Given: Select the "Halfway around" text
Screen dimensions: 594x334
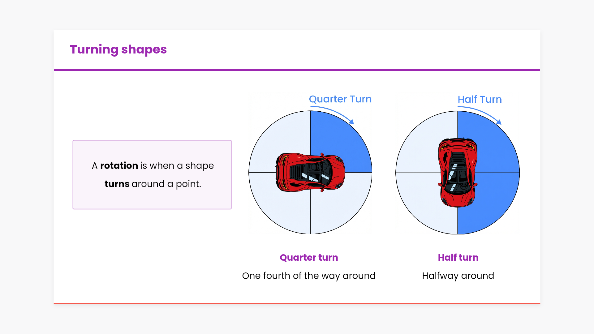Looking at the screenshot, I should coord(458,276).
